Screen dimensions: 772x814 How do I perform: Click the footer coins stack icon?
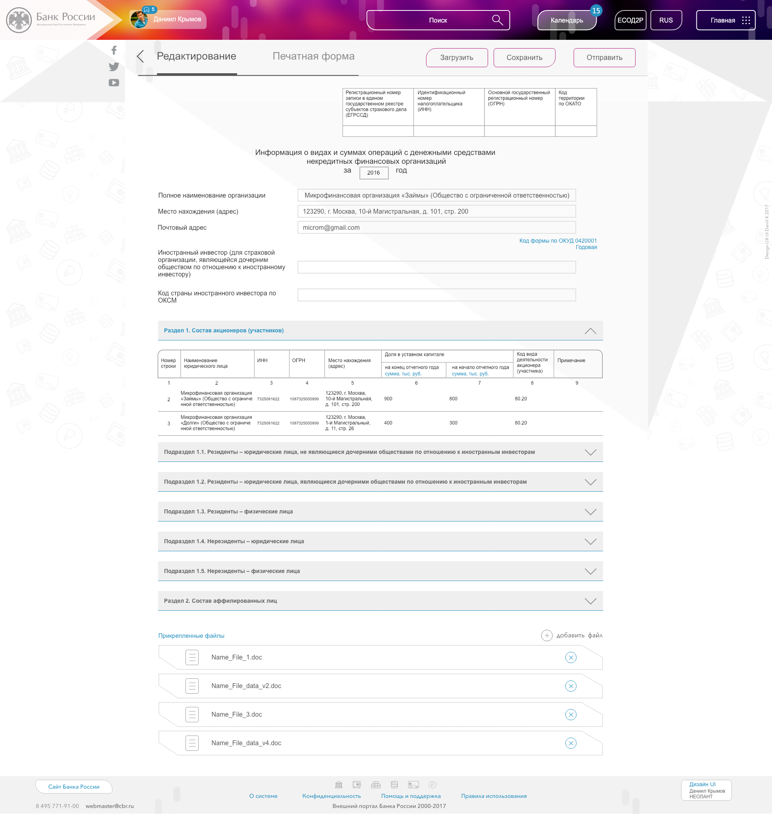394,785
